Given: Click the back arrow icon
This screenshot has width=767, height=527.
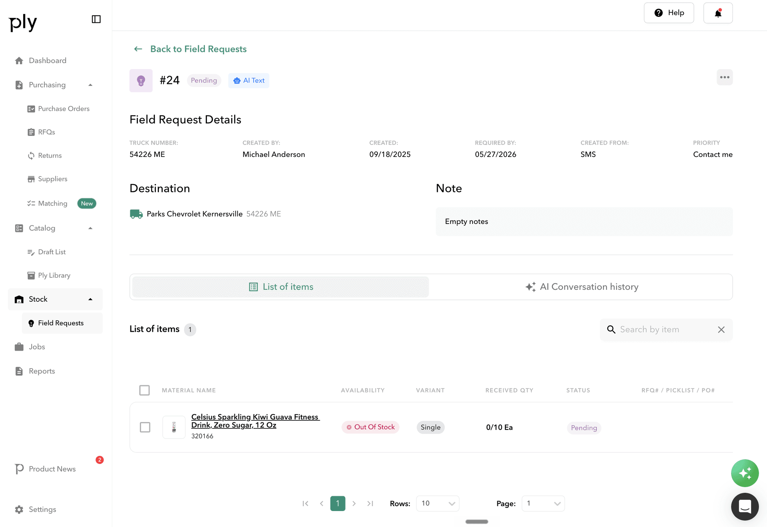Looking at the screenshot, I should click(x=138, y=49).
